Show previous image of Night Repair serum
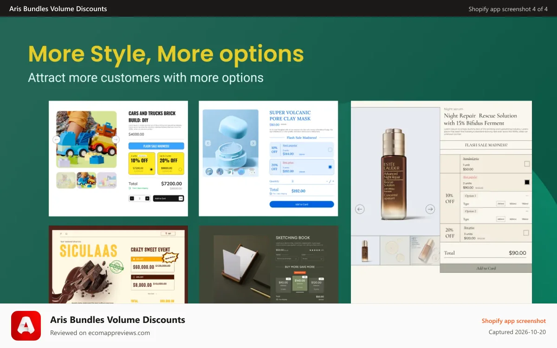Screen dimensions: 557x348 pos(360,209)
